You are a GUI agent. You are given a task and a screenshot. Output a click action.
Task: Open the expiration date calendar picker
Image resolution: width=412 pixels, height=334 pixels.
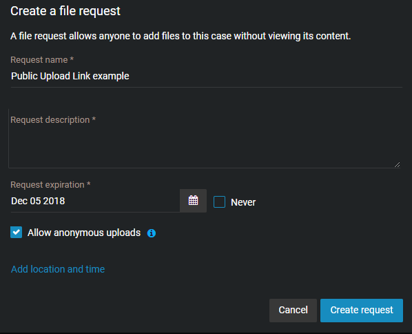click(193, 201)
